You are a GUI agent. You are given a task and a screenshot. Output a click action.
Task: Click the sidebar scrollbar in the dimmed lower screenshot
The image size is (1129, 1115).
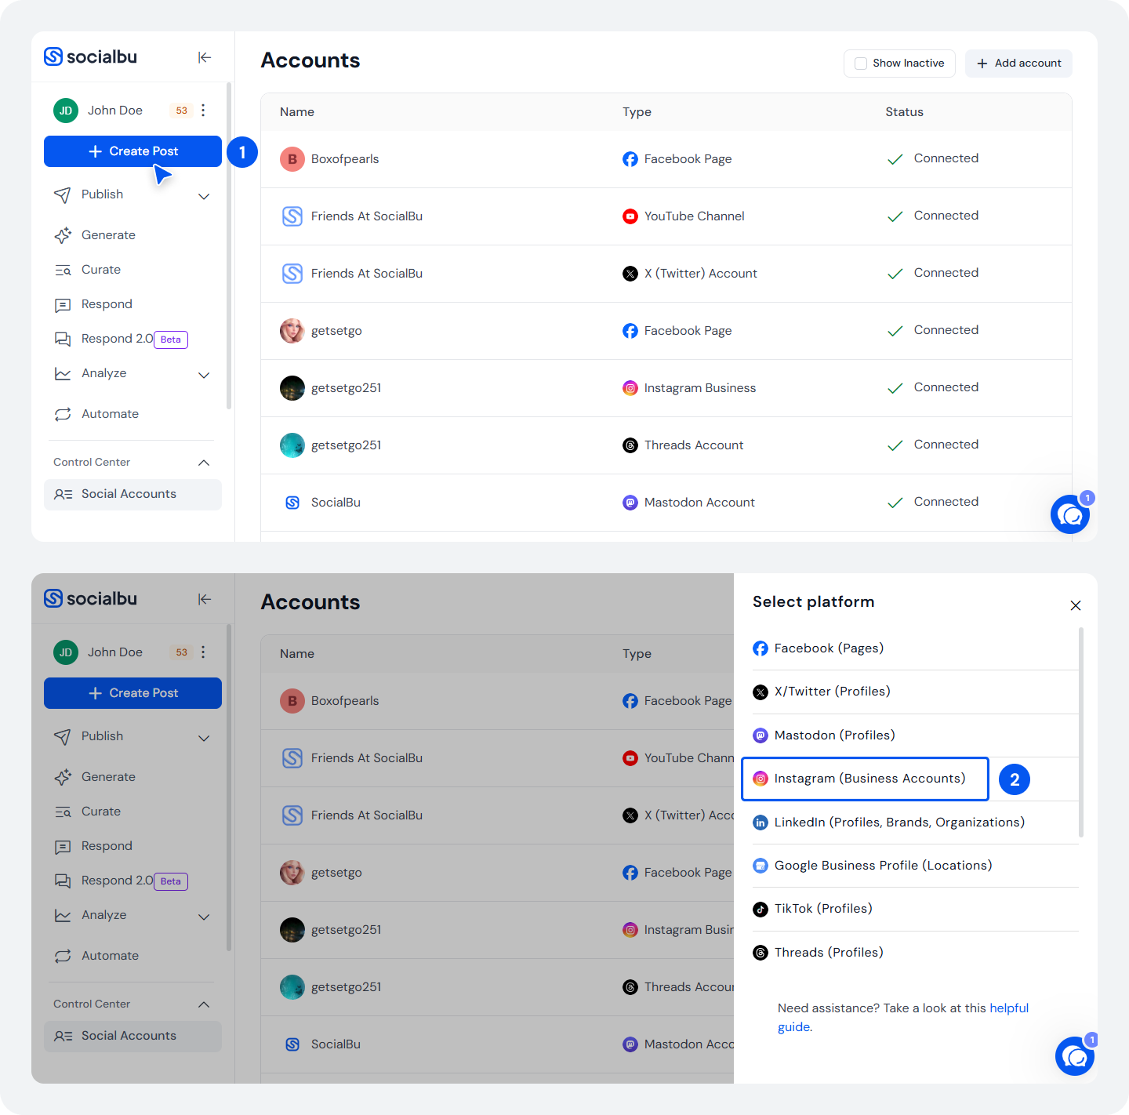coord(229,787)
